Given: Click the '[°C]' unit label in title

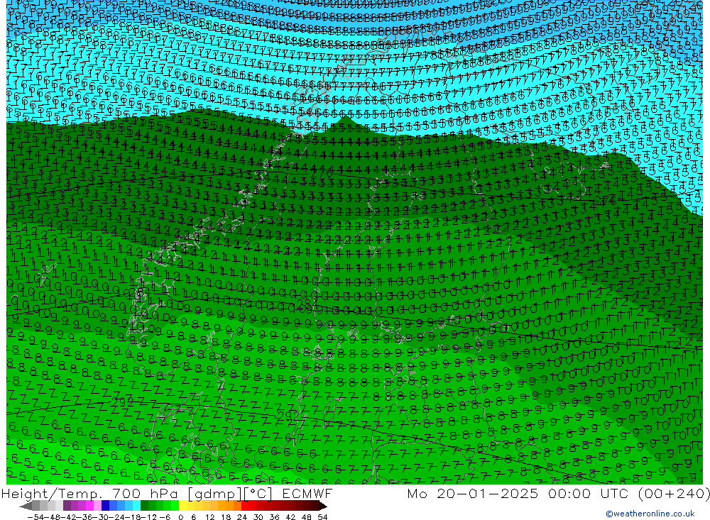Looking at the screenshot, I should pos(258,494).
